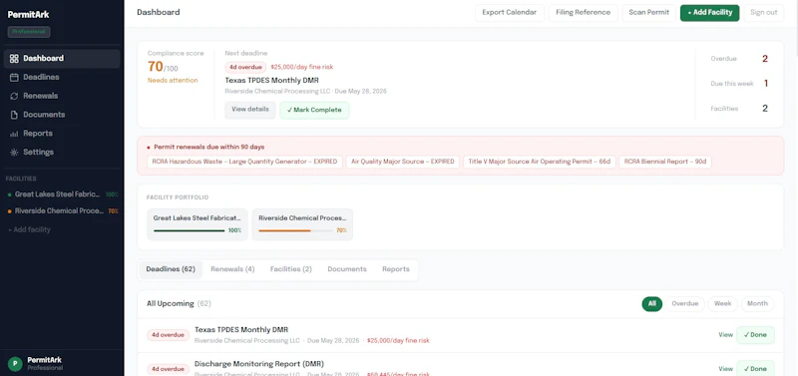Click the Reports bar chart icon in sidebar
Screen dimensions: 798x376
(14, 134)
